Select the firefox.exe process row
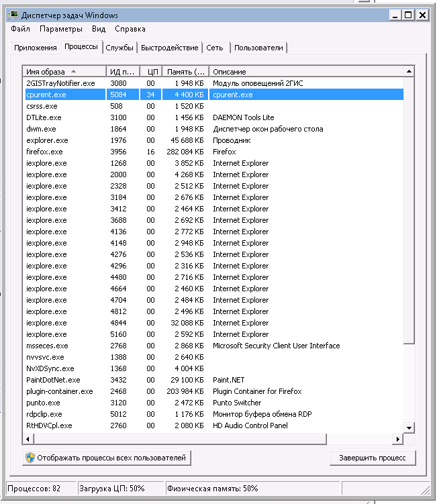Image resolution: width=437 pixels, height=504 pixels. point(44,152)
